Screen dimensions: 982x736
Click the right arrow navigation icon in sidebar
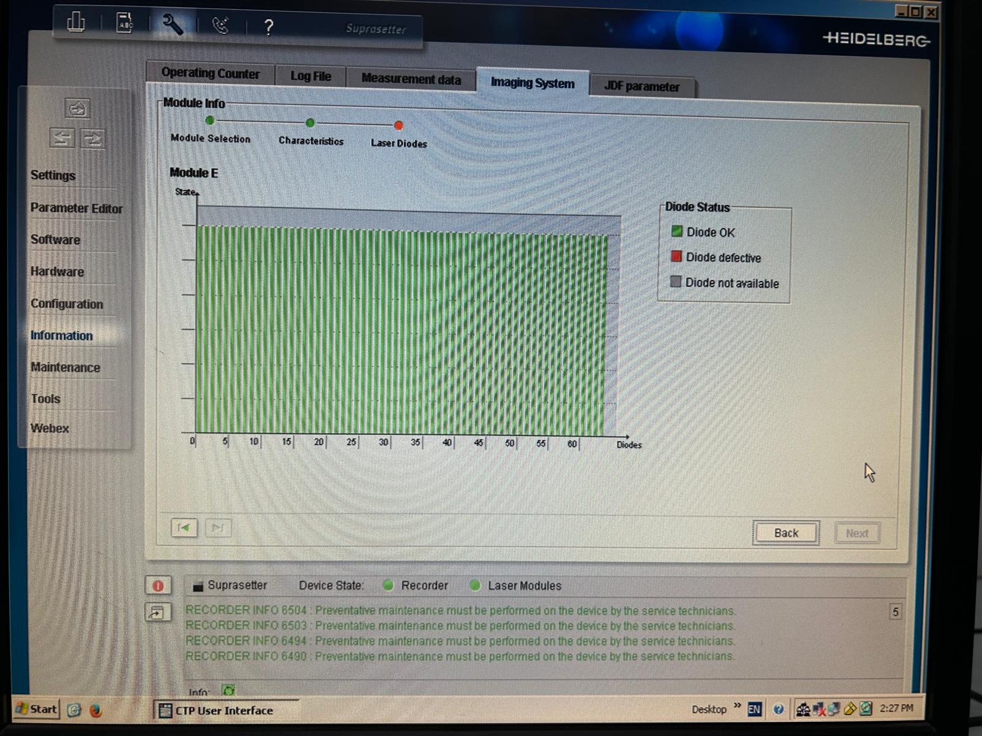pyautogui.click(x=93, y=139)
